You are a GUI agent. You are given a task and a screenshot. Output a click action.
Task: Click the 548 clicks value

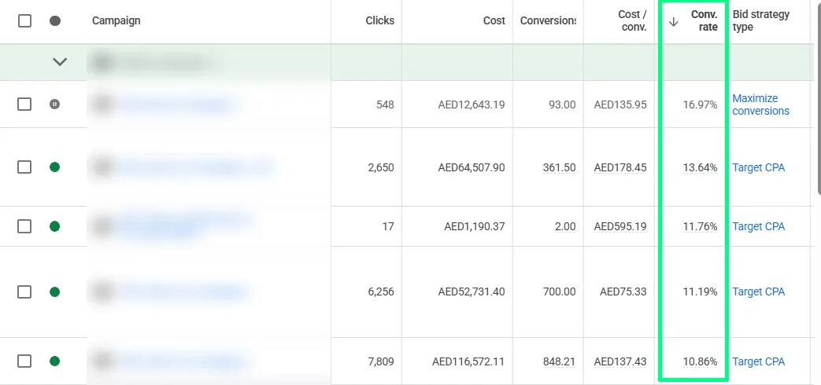(386, 104)
